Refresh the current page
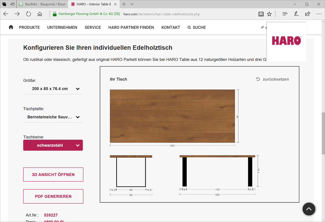 pyautogui.click(x=28, y=14)
